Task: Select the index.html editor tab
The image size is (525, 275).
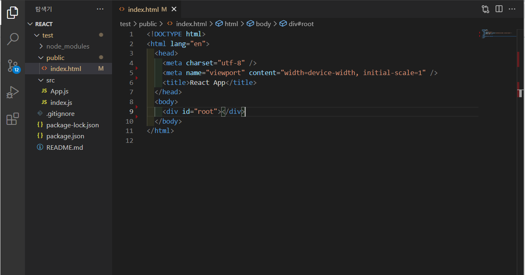Action: [x=147, y=9]
